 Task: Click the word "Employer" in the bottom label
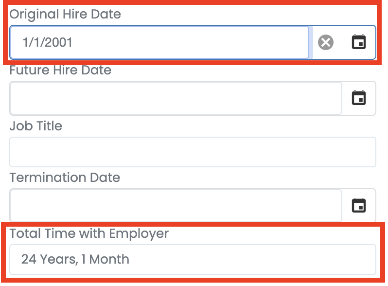pyautogui.click(x=139, y=233)
